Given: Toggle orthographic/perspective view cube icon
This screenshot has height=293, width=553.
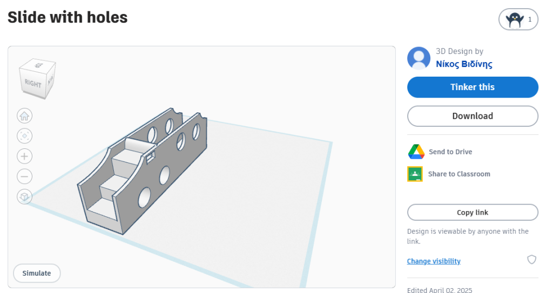Looking at the screenshot, I should (24, 197).
